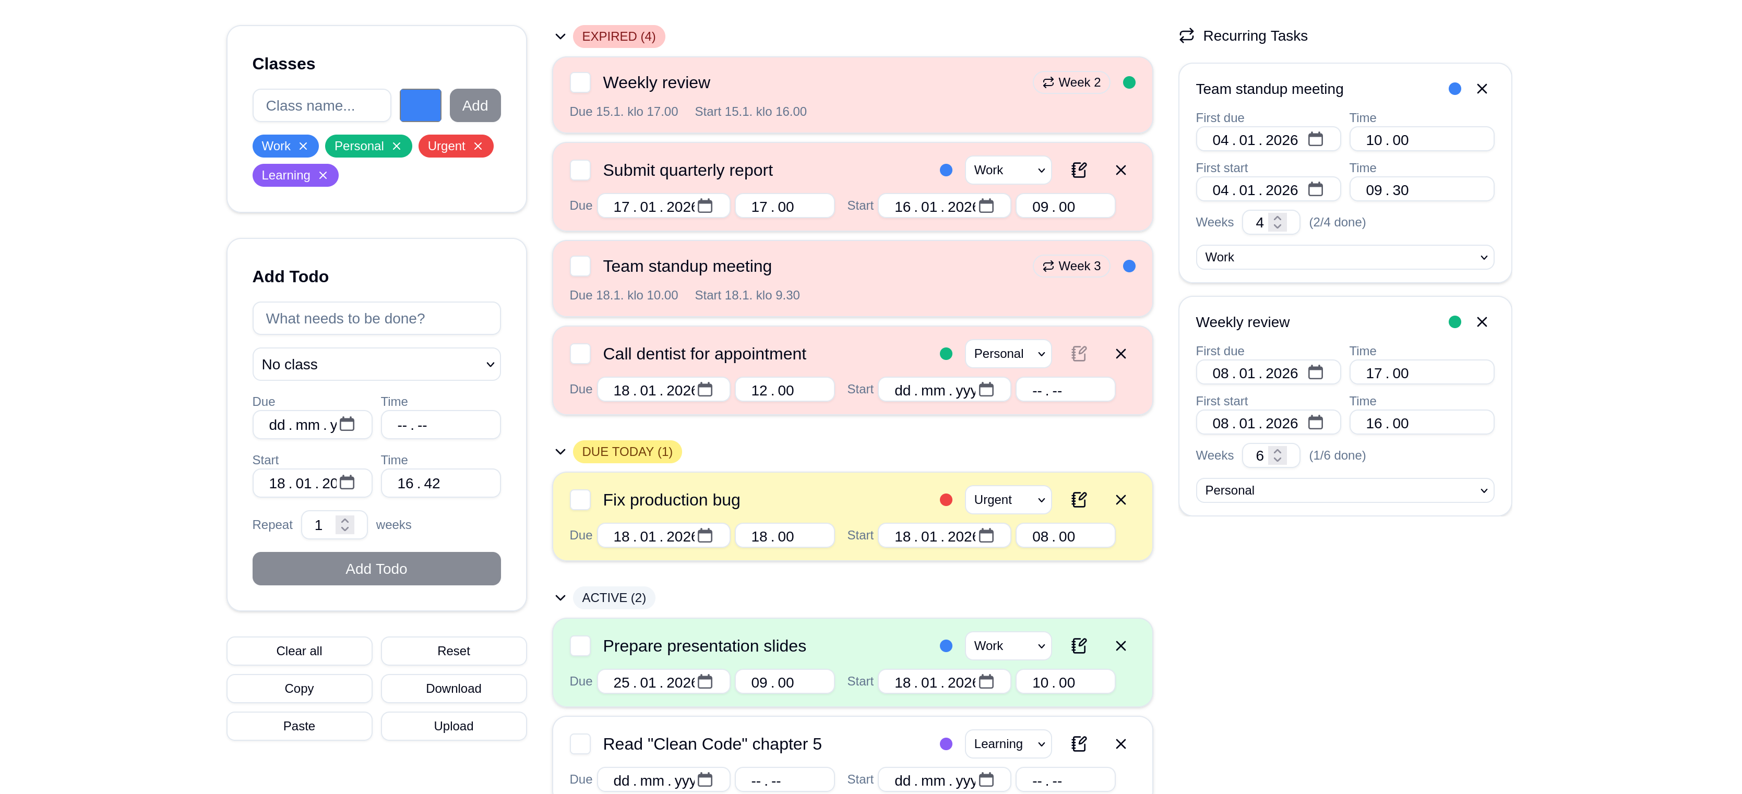Delete the Fix production bug task

[1120, 500]
